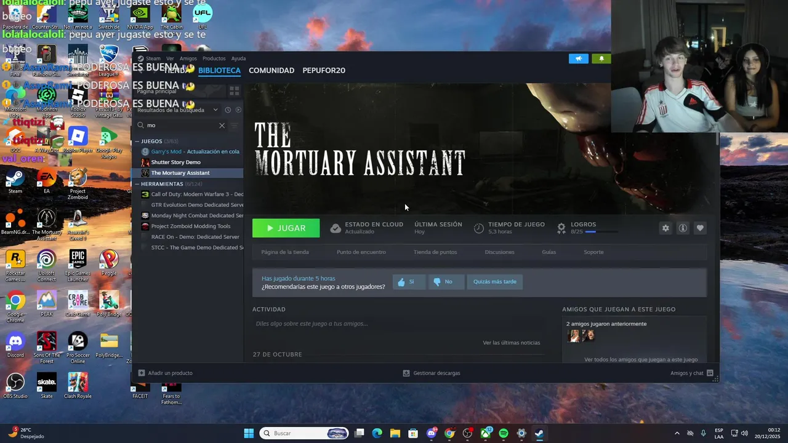Screen dimensions: 788x443
Task: Collapse the HERRAMIENTAS category
Action: tap(137, 184)
